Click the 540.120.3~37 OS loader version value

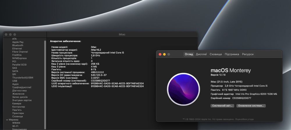(99, 75)
